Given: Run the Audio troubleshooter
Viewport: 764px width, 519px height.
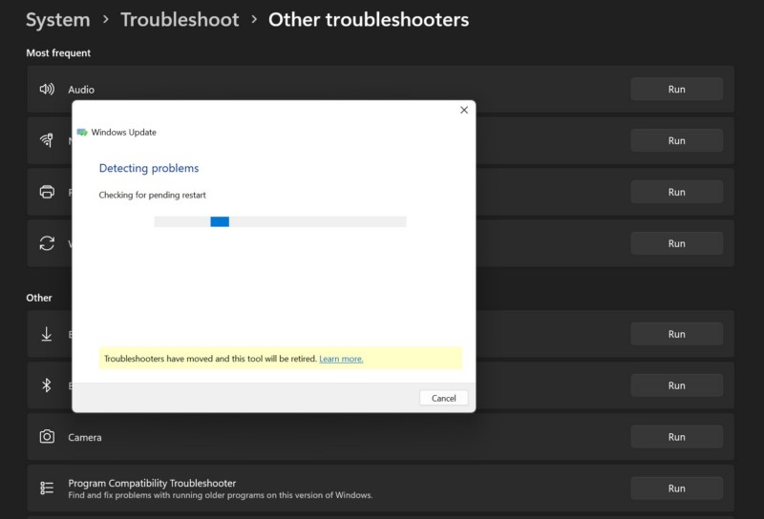Looking at the screenshot, I should click(676, 89).
